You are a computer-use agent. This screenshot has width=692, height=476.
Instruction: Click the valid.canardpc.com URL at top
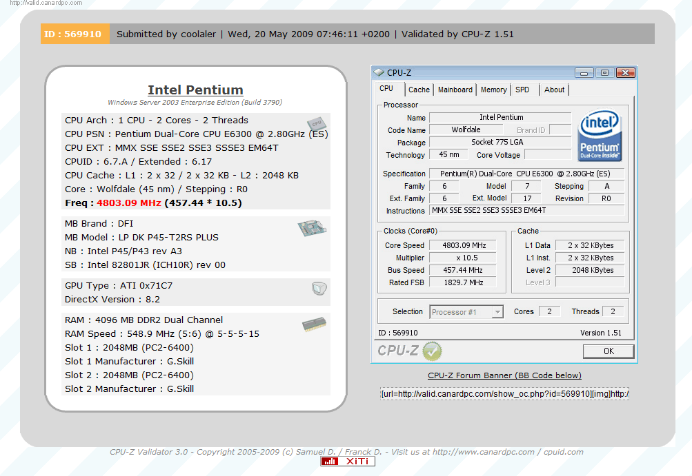coord(46,3)
